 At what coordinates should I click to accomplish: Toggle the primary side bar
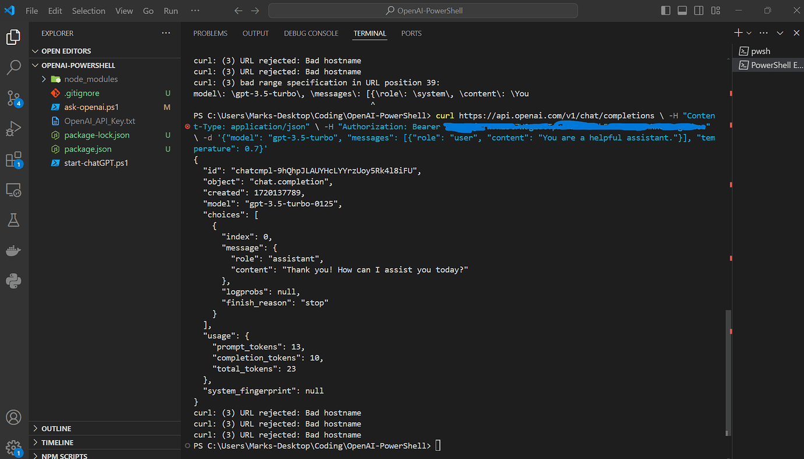666,10
